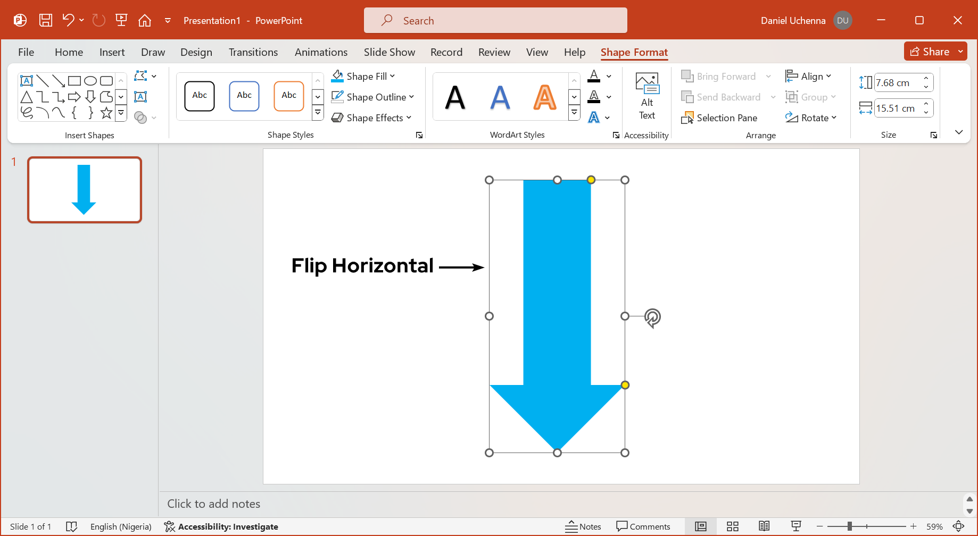Click the Edit Shape icon
Image resolution: width=978 pixels, height=536 pixels.
click(141, 76)
